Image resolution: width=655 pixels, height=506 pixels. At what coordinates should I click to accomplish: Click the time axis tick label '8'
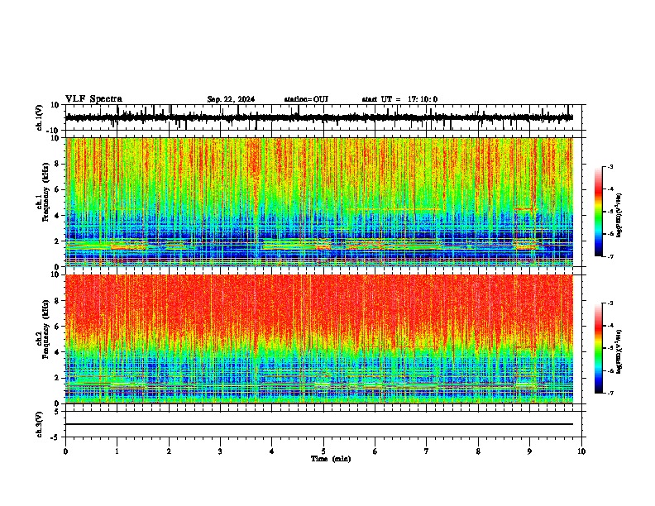pyautogui.click(x=478, y=451)
